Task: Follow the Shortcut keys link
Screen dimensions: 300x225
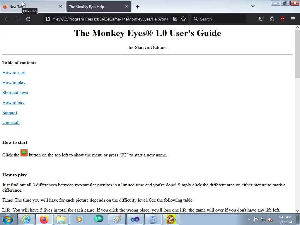Action: [x=15, y=93]
